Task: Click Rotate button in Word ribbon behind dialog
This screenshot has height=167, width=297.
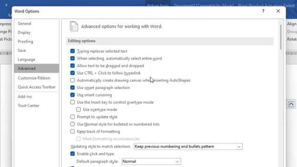Action: pyautogui.click(x=292, y=39)
